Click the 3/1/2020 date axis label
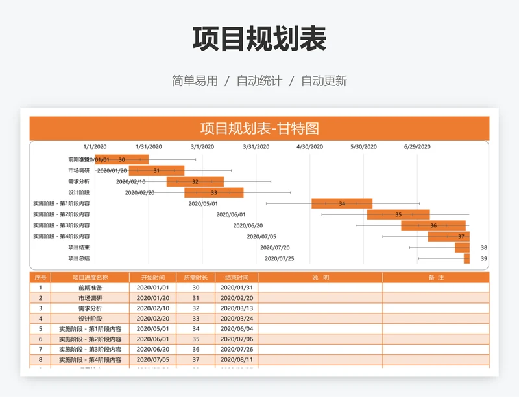Screen dimensions: 519x397 (x=202, y=147)
